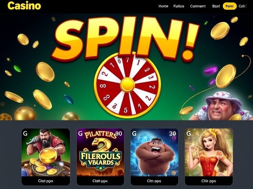Click G badge on Pilatters card
This screenshot has width=253, height=189.
pos(80,133)
